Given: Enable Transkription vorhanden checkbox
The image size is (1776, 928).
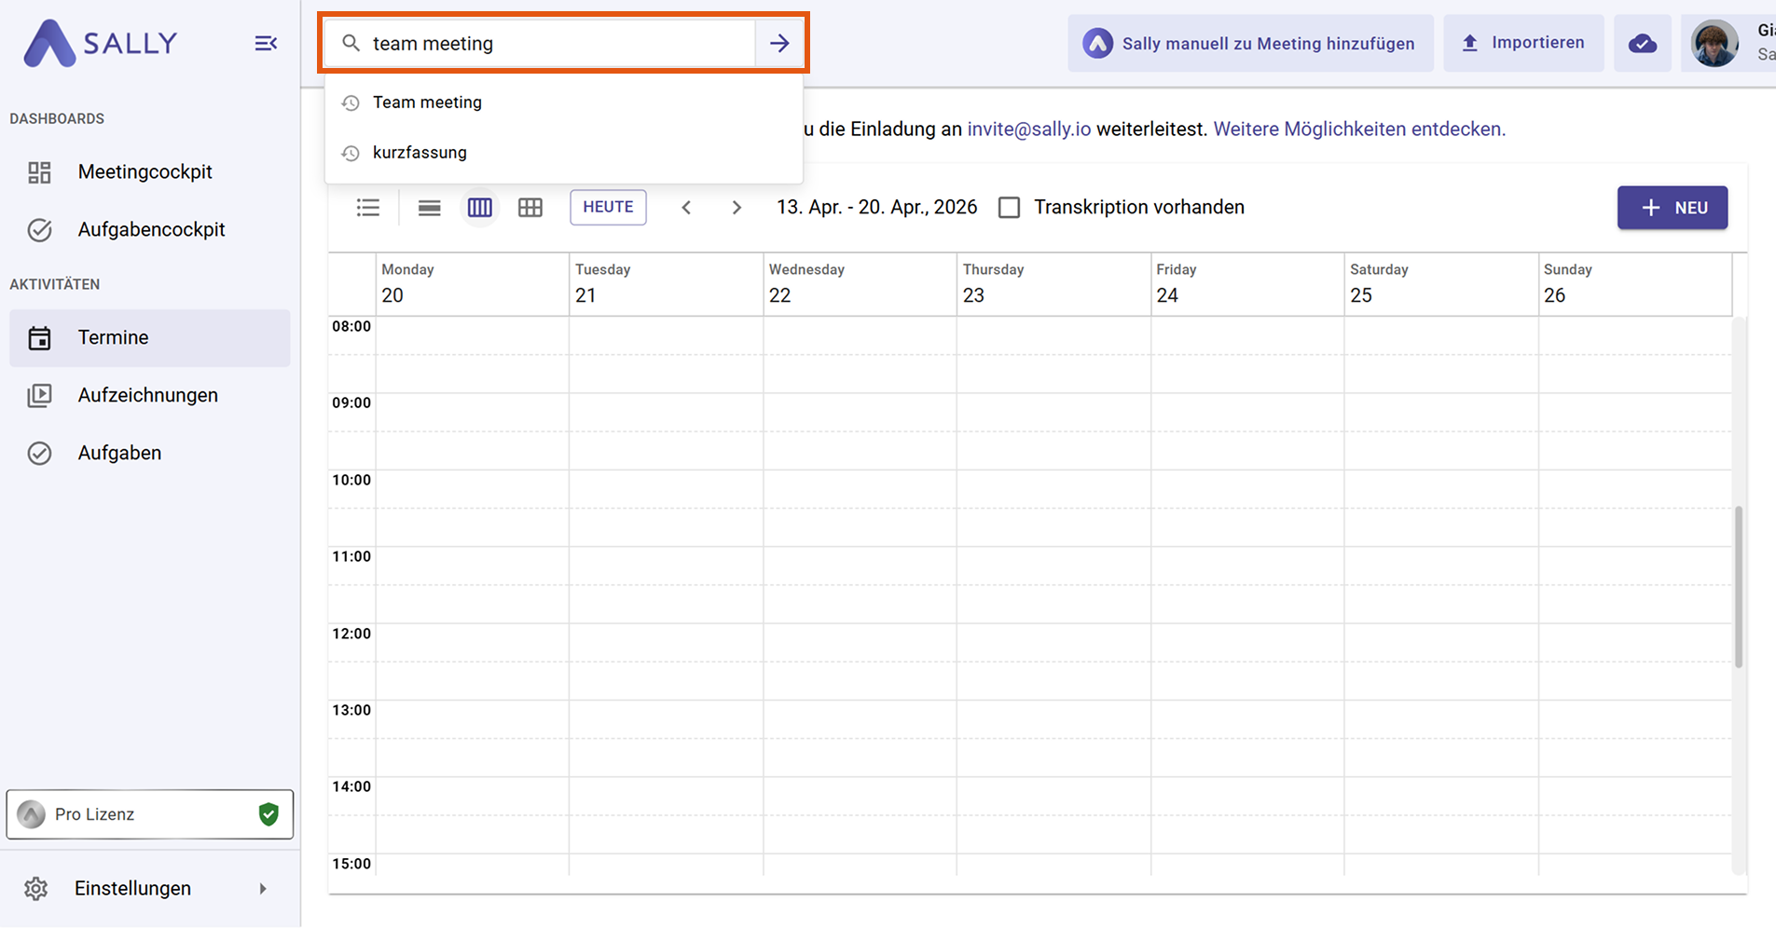Looking at the screenshot, I should point(1009,208).
